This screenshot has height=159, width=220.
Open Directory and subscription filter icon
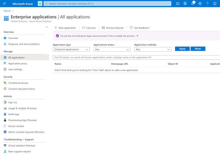coord(185,4)
